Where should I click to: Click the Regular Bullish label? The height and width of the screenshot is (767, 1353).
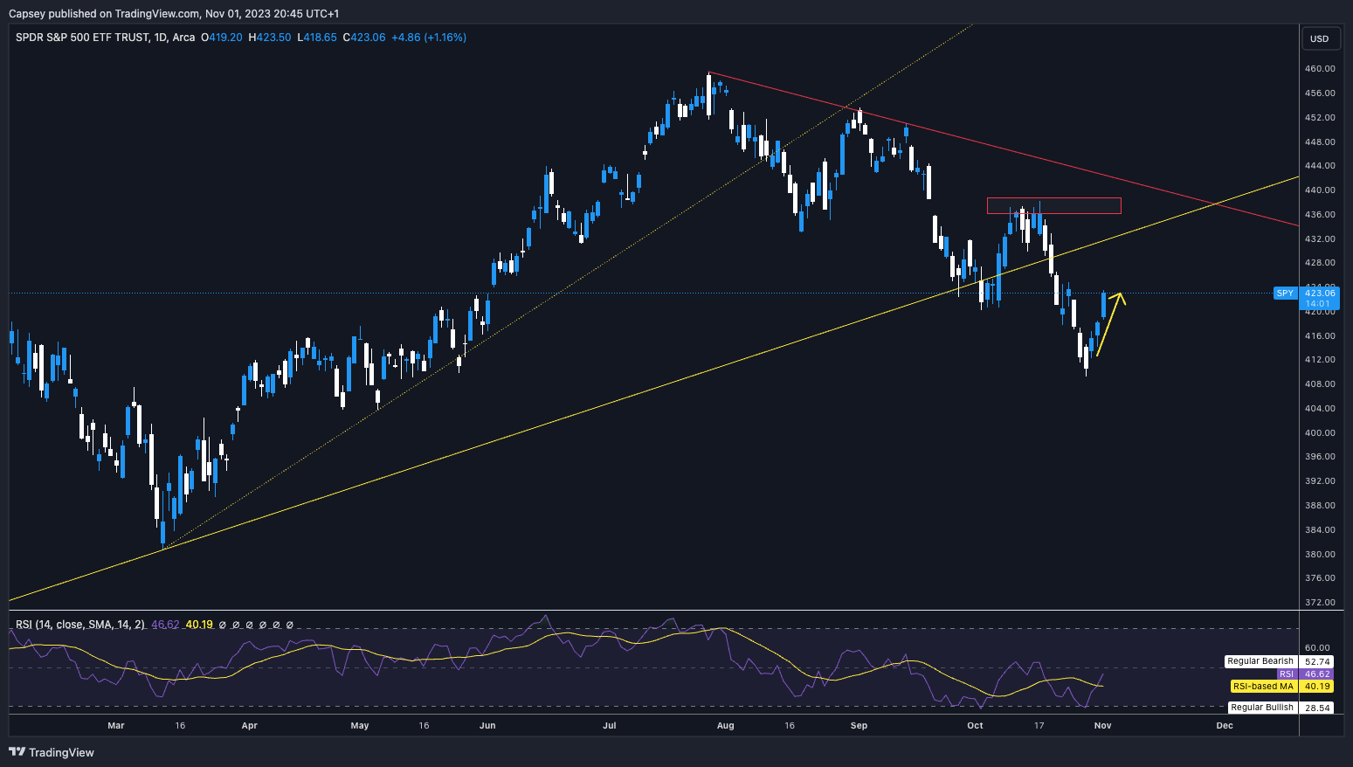(1261, 708)
